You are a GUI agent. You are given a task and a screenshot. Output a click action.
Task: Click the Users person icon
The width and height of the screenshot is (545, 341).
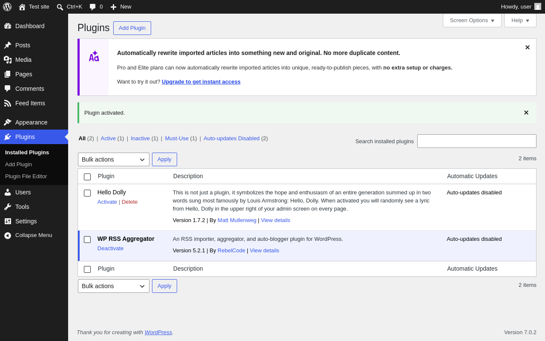[x=8, y=192]
